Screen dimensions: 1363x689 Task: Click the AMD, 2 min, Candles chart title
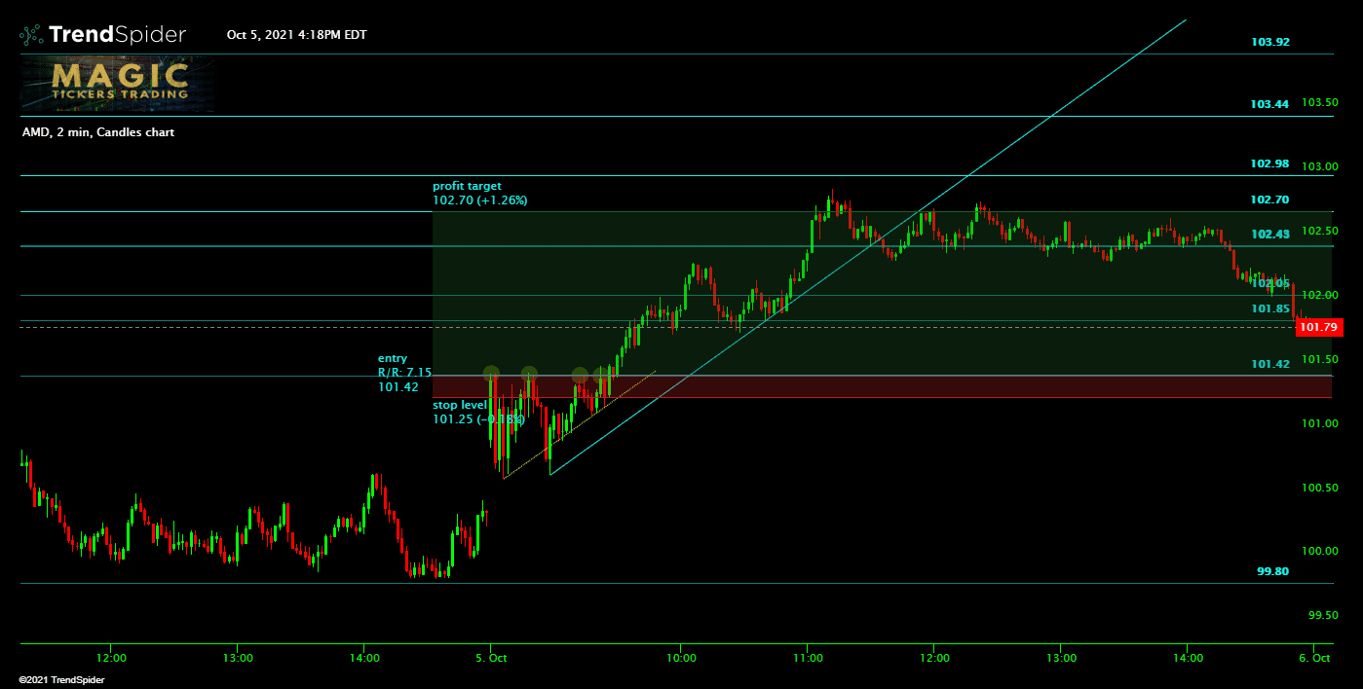98,132
